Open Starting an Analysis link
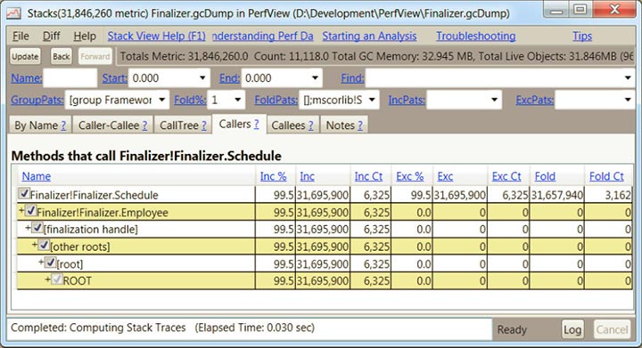Viewport: 642px width, 348px height. (x=369, y=36)
